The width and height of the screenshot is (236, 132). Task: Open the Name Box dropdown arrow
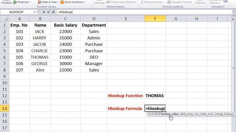(x=35, y=12)
